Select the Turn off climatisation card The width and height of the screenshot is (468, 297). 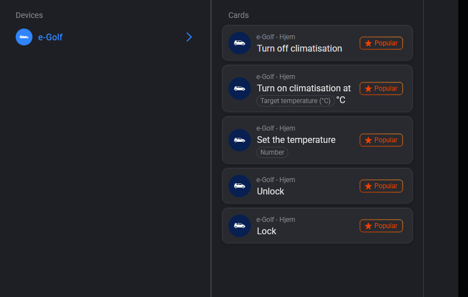click(299, 49)
